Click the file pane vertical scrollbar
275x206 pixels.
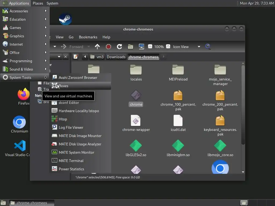coord(243,105)
